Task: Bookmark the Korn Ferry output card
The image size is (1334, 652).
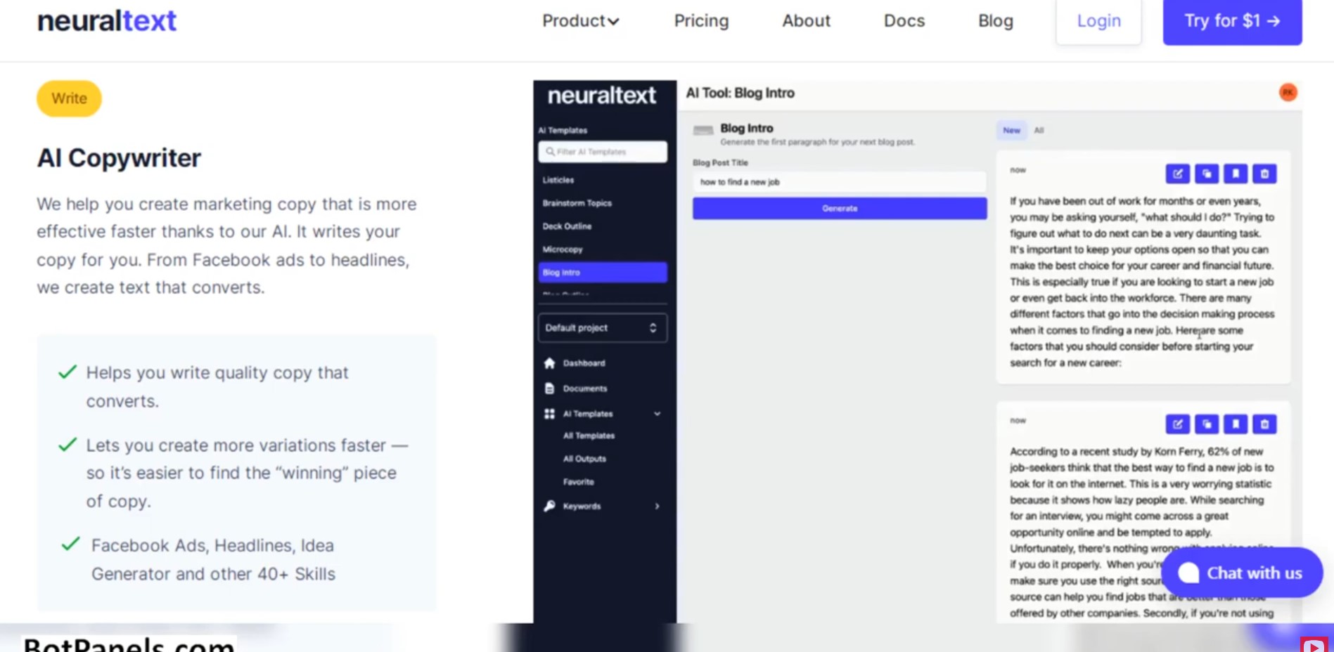Action: coord(1236,424)
